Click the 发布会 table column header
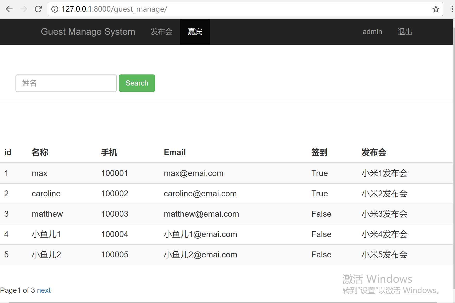This screenshot has height=303, width=455. tap(374, 152)
